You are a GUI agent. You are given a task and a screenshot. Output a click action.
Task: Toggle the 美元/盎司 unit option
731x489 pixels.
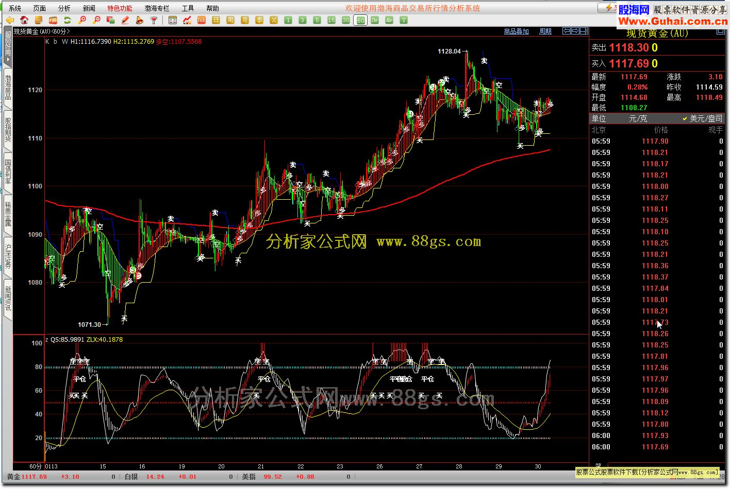click(702, 118)
